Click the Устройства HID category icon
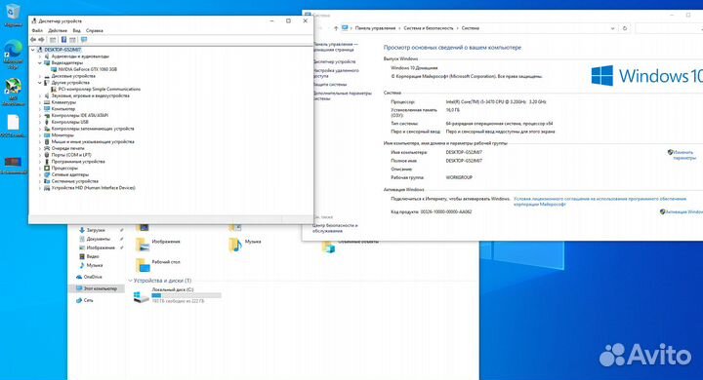Screen dimensions: 703x380 (47, 188)
